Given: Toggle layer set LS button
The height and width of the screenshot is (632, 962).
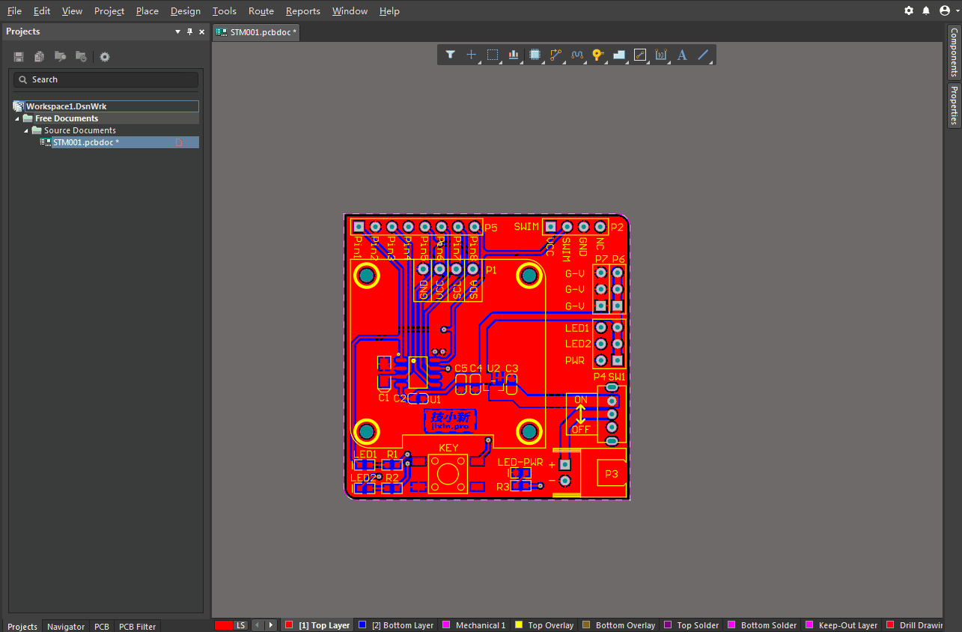Looking at the screenshot, I should coord(240,625).
